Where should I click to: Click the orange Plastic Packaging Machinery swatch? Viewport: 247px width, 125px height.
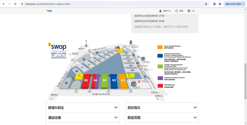160,47
